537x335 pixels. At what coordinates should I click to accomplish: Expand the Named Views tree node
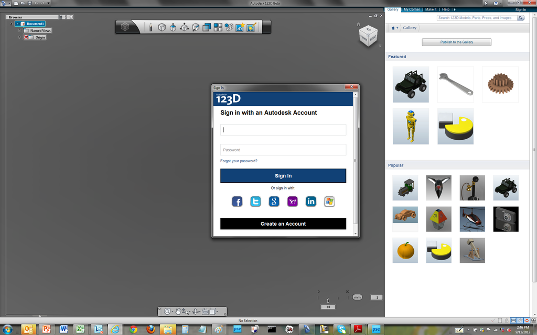click(19, 30)
